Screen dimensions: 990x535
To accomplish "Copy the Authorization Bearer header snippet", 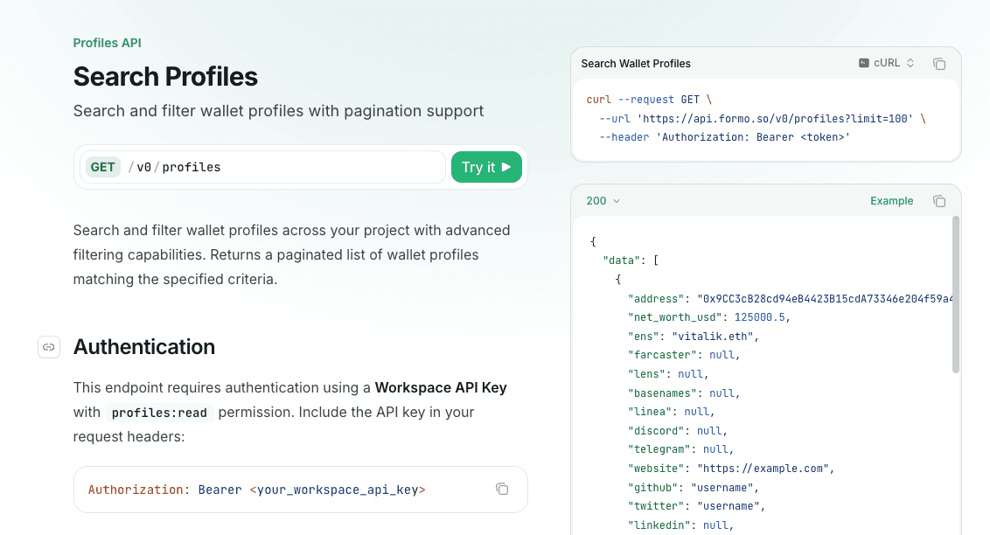I will (502, 489).
